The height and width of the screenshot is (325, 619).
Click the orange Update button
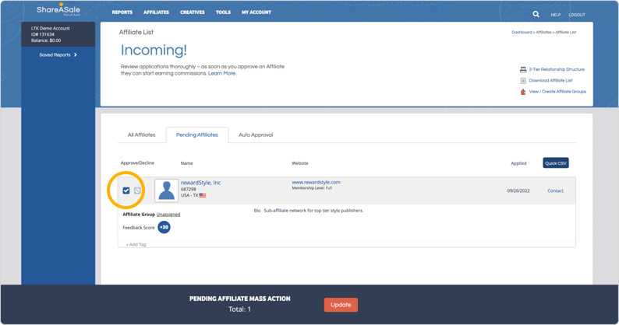[x=341, y=305]
